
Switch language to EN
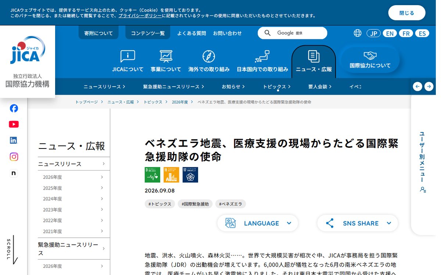[x=390, y=33]
